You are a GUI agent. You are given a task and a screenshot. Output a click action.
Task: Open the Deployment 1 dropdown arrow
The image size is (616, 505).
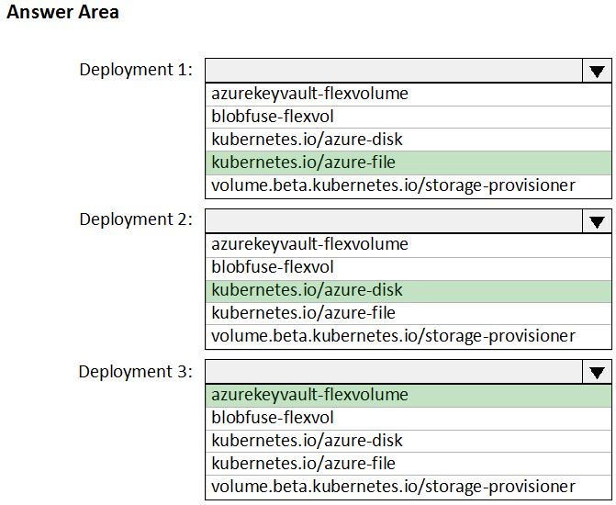(597, 71)
